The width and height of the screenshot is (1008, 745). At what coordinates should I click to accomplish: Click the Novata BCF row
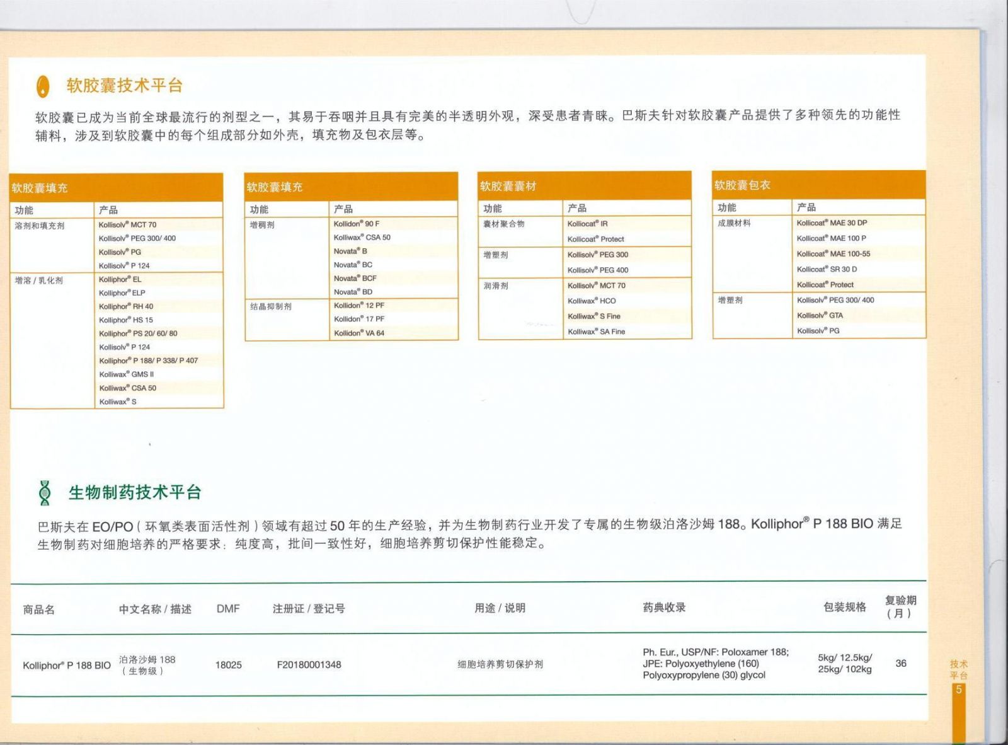[x=394, y=278]
